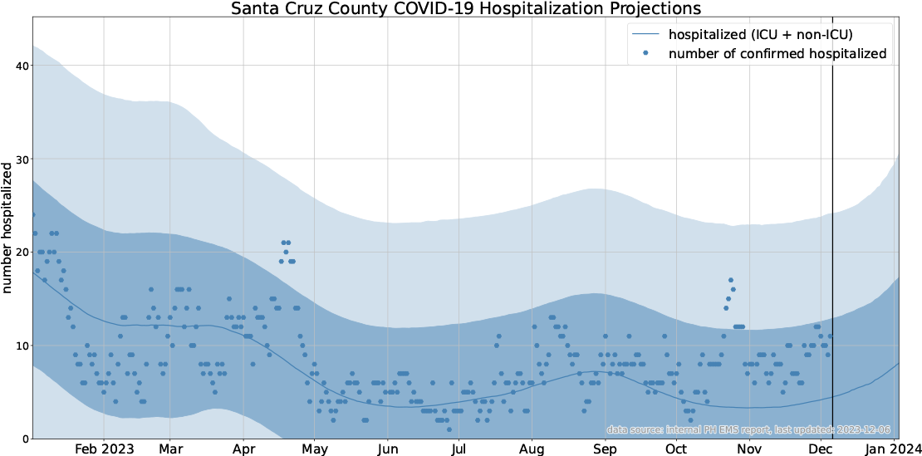The height and width of the screenshot is (456, 922).
Task: Click the "number of confirmed hospitalized" legend text
Action: point(777,55)
